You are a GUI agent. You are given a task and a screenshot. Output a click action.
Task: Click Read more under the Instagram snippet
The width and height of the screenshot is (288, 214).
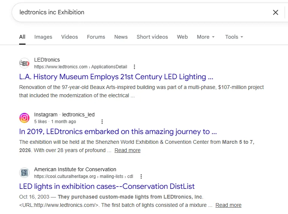point(127,151)
